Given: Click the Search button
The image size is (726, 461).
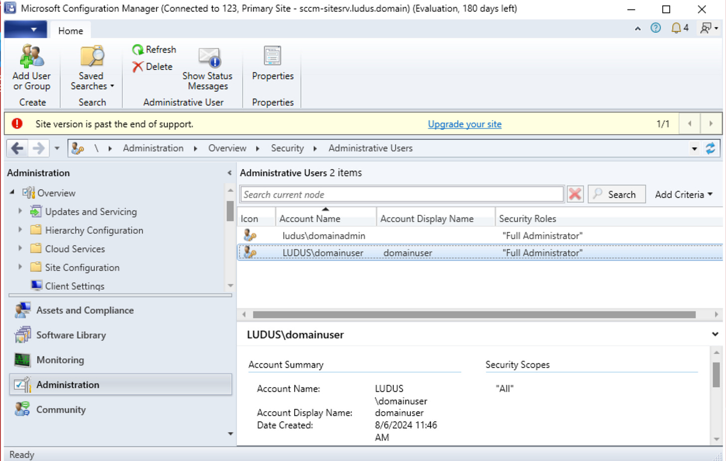Looking at the screenshot, I should pyautogui.click(x=617, y=194).
